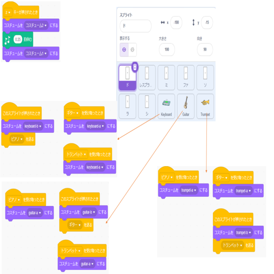Select the ミ sprite thumbnail
Viewport: 274px width, 274px height.
[x=166, y=78]
